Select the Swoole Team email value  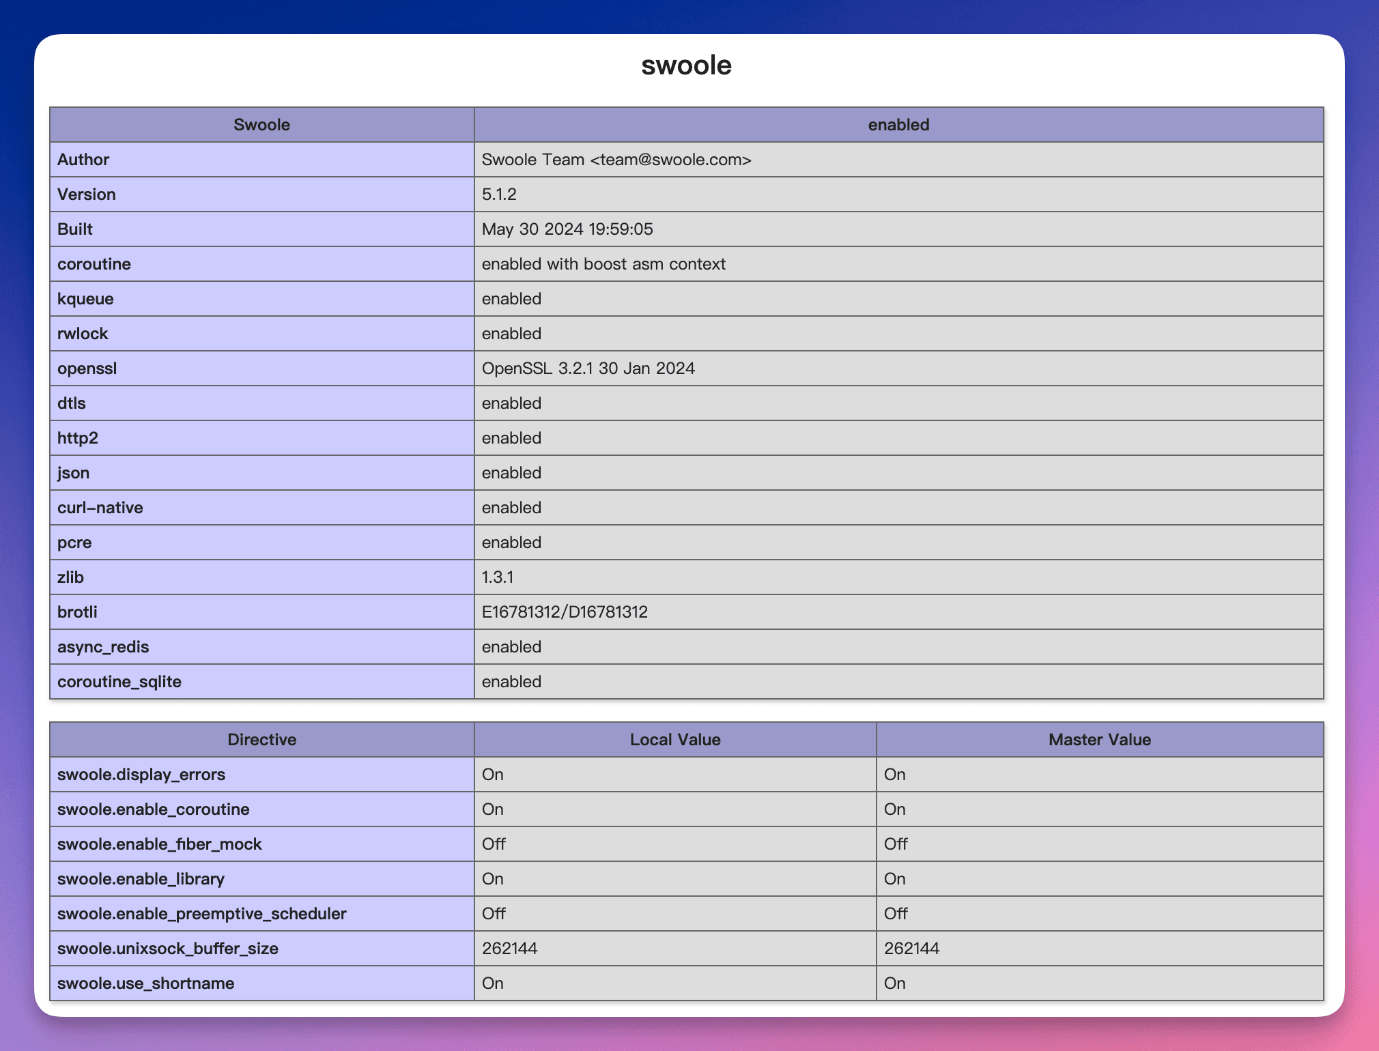[x=616, y=160]
